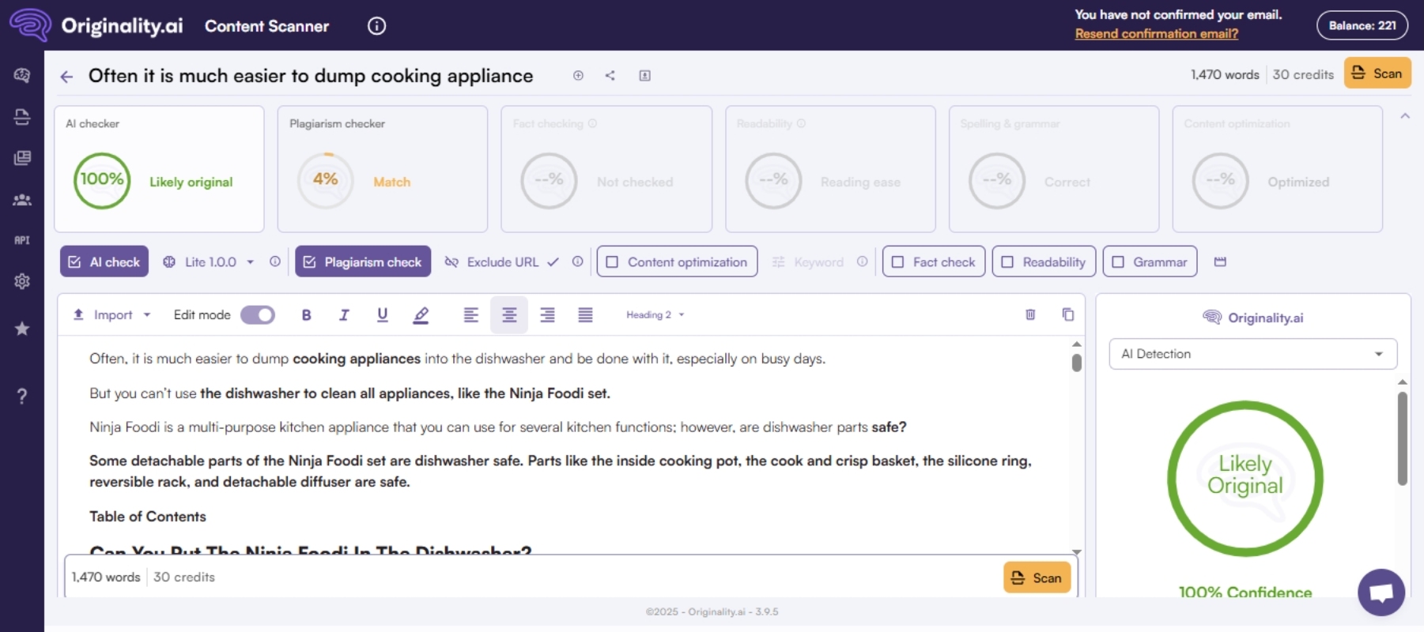Justify the text alignment

(x=585, y=315)
